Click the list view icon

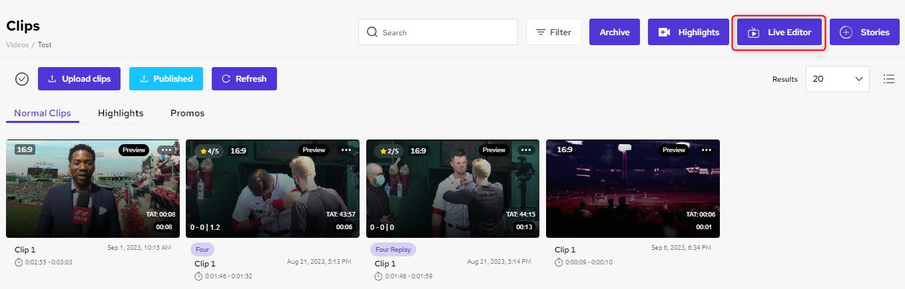point(888,79)
